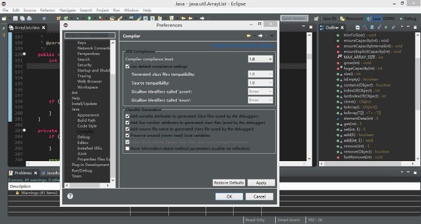Viewport: 421px width, 224px height.
Task: Click the New file toolbar icon
Action: tap(4, 18)
